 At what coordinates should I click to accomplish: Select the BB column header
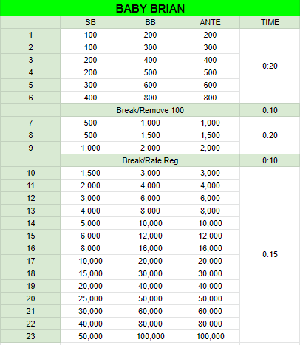(150, 22)
